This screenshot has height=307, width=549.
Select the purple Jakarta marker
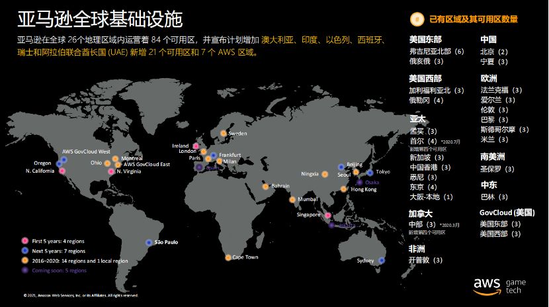click(x=331, y=225)
